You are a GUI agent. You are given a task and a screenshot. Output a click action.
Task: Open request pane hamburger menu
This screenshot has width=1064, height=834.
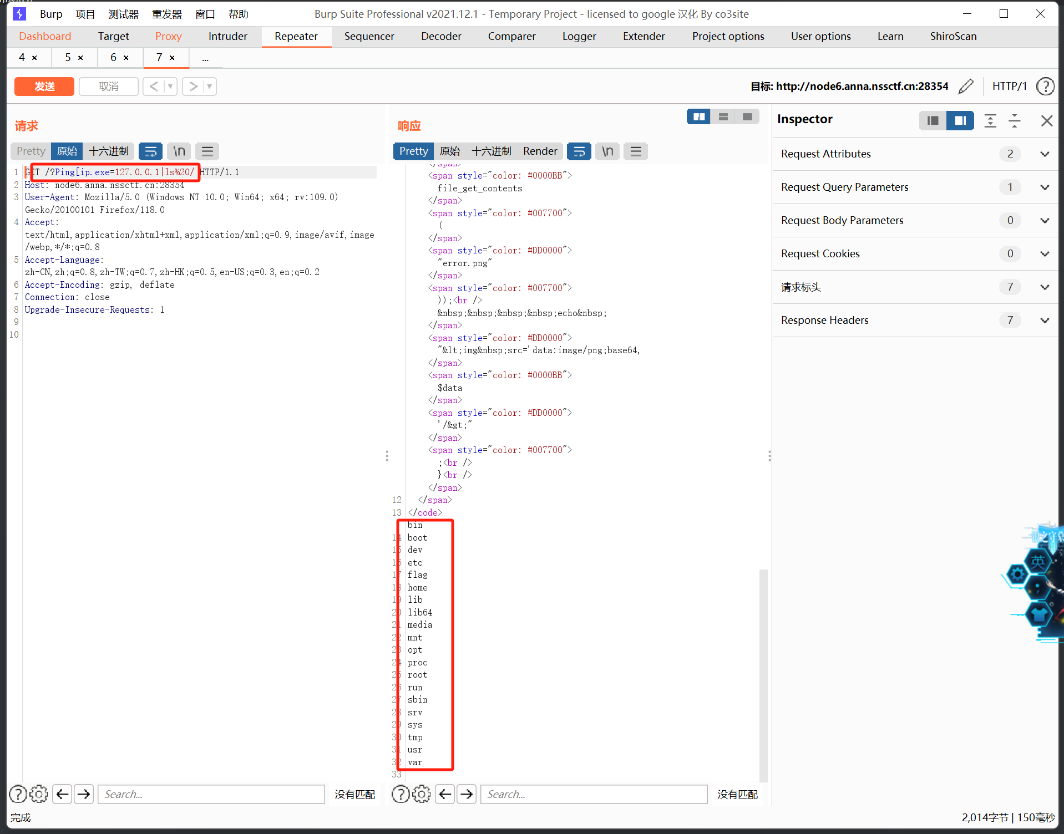pyautogui.click(x=207, y=151)
